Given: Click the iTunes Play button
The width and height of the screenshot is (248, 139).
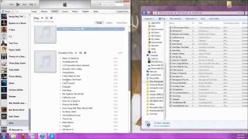Looking at the screenshot, I should 18,4.
